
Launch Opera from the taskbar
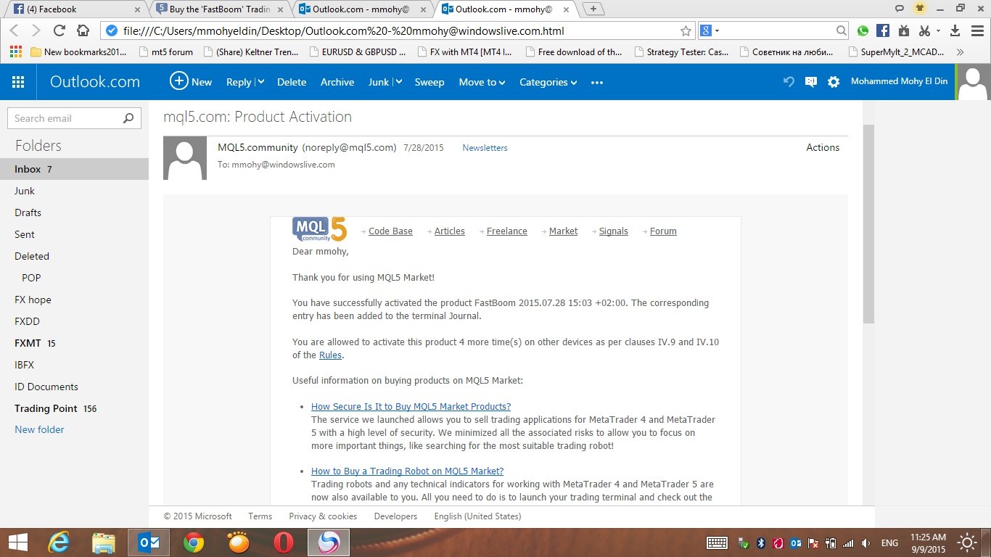(284, 542)
